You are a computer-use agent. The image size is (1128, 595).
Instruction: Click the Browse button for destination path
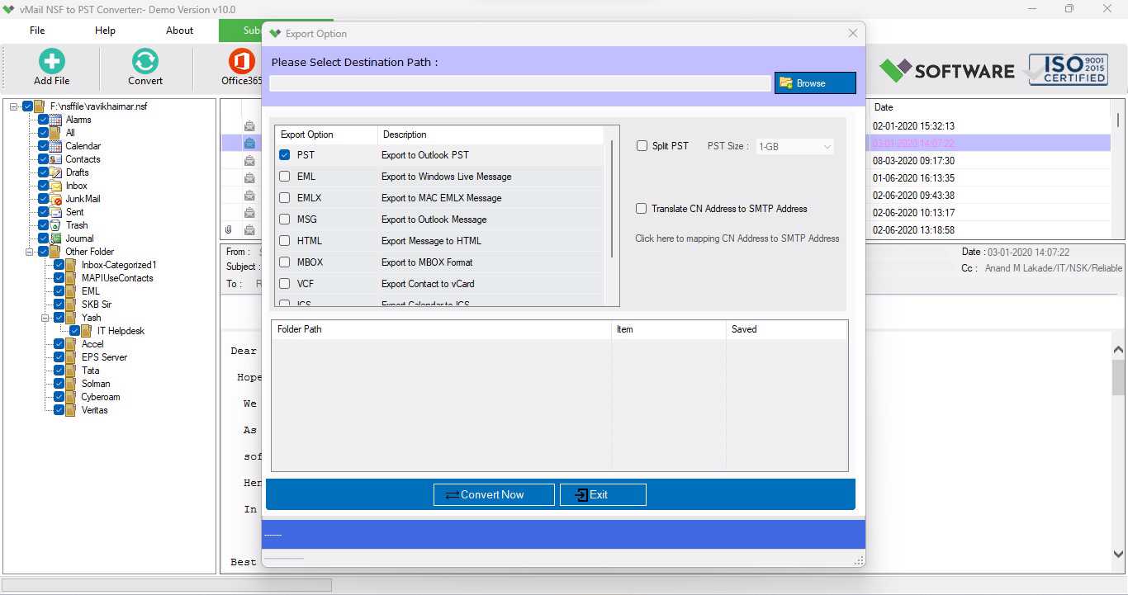point(815,83)
